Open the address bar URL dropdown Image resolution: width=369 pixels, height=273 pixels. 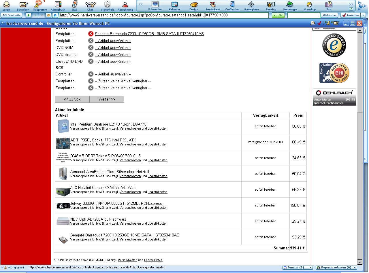click(x=274, y=15)
